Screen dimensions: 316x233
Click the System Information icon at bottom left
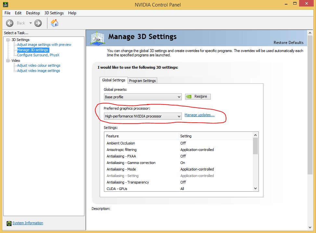[9, 223]
